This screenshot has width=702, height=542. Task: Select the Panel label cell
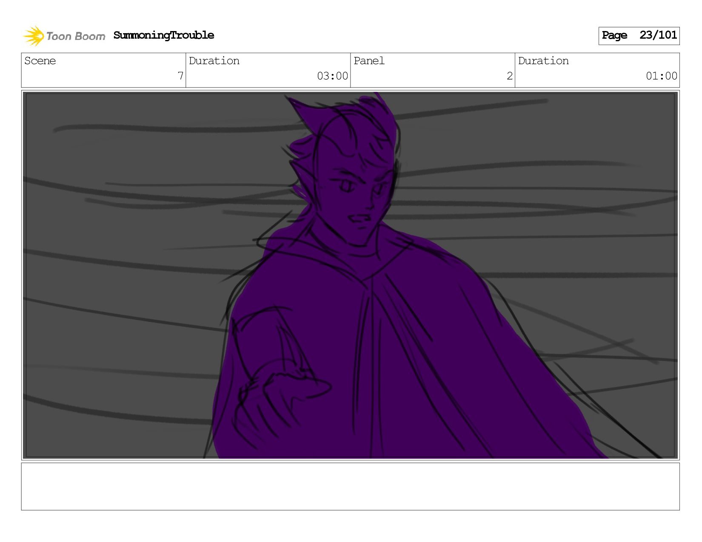[x=433, y=70]
